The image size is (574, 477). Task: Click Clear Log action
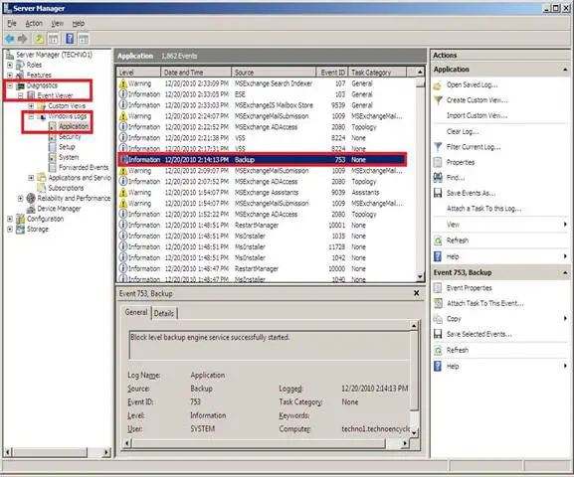click(x=463, y=132)
